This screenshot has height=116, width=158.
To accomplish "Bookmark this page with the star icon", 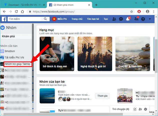I will click(131, 11).
